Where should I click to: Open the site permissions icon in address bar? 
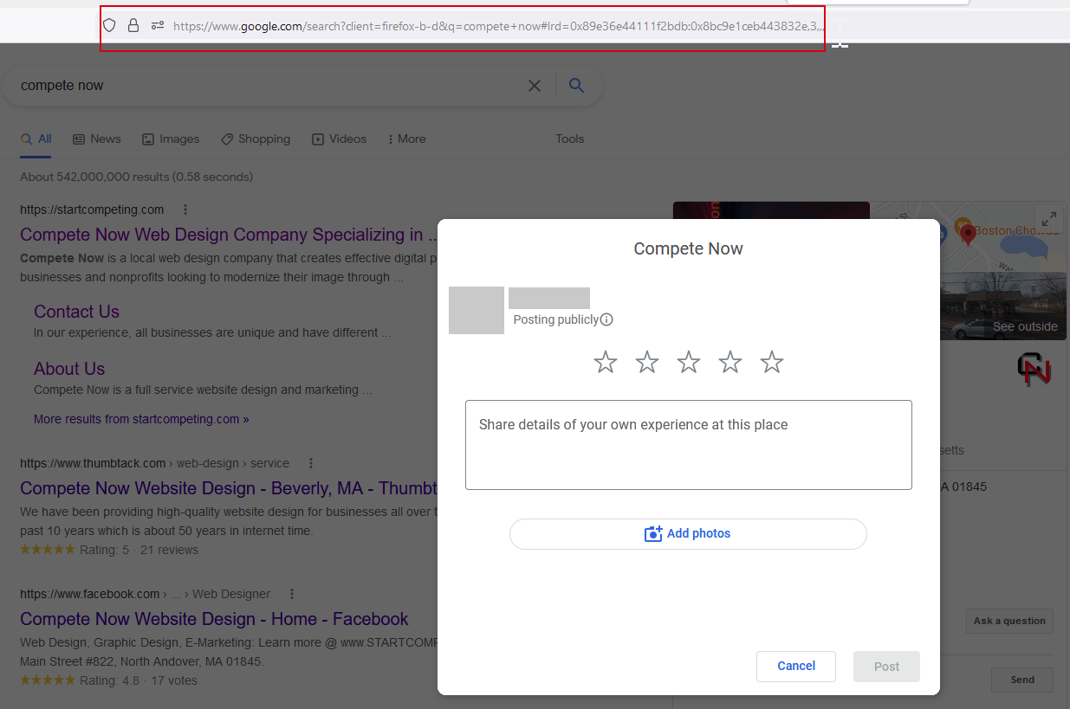158,25
